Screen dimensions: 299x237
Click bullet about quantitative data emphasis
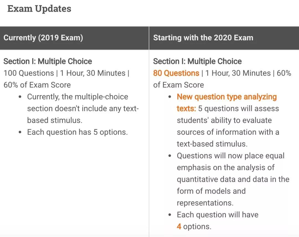233,179
